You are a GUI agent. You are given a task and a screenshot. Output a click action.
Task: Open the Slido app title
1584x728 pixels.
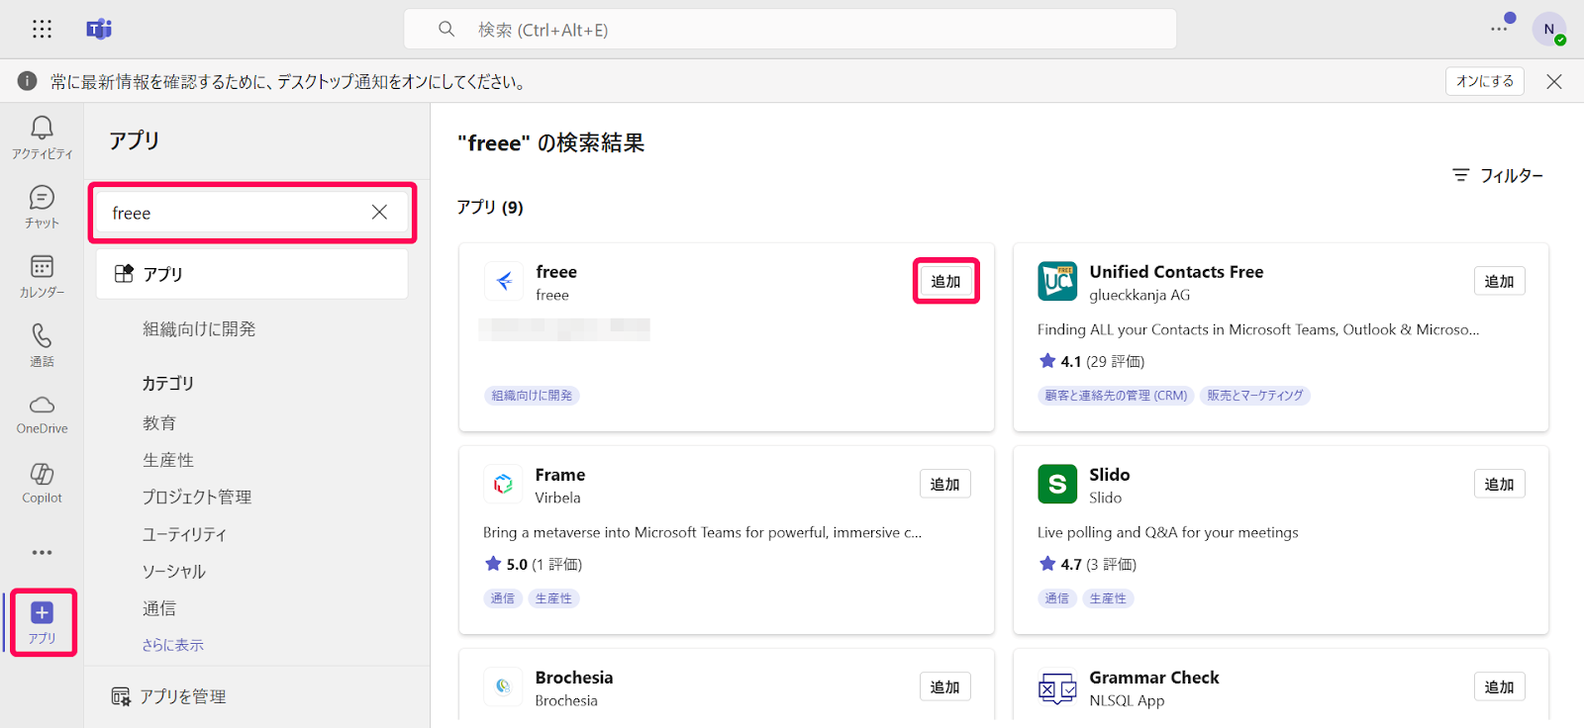1110,475
